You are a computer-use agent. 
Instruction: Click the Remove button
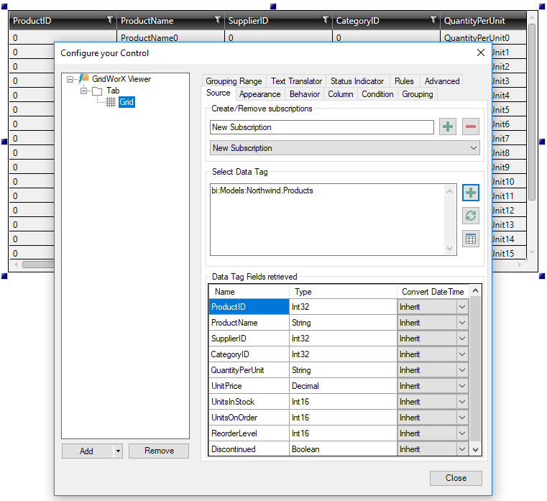(159, 451)
